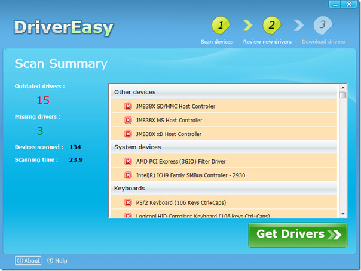Click the missing drivers count 3

(x=40, y=131)
